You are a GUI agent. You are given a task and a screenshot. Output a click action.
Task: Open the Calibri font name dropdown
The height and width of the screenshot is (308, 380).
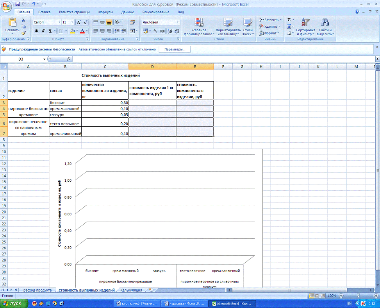tap(59, 22)
